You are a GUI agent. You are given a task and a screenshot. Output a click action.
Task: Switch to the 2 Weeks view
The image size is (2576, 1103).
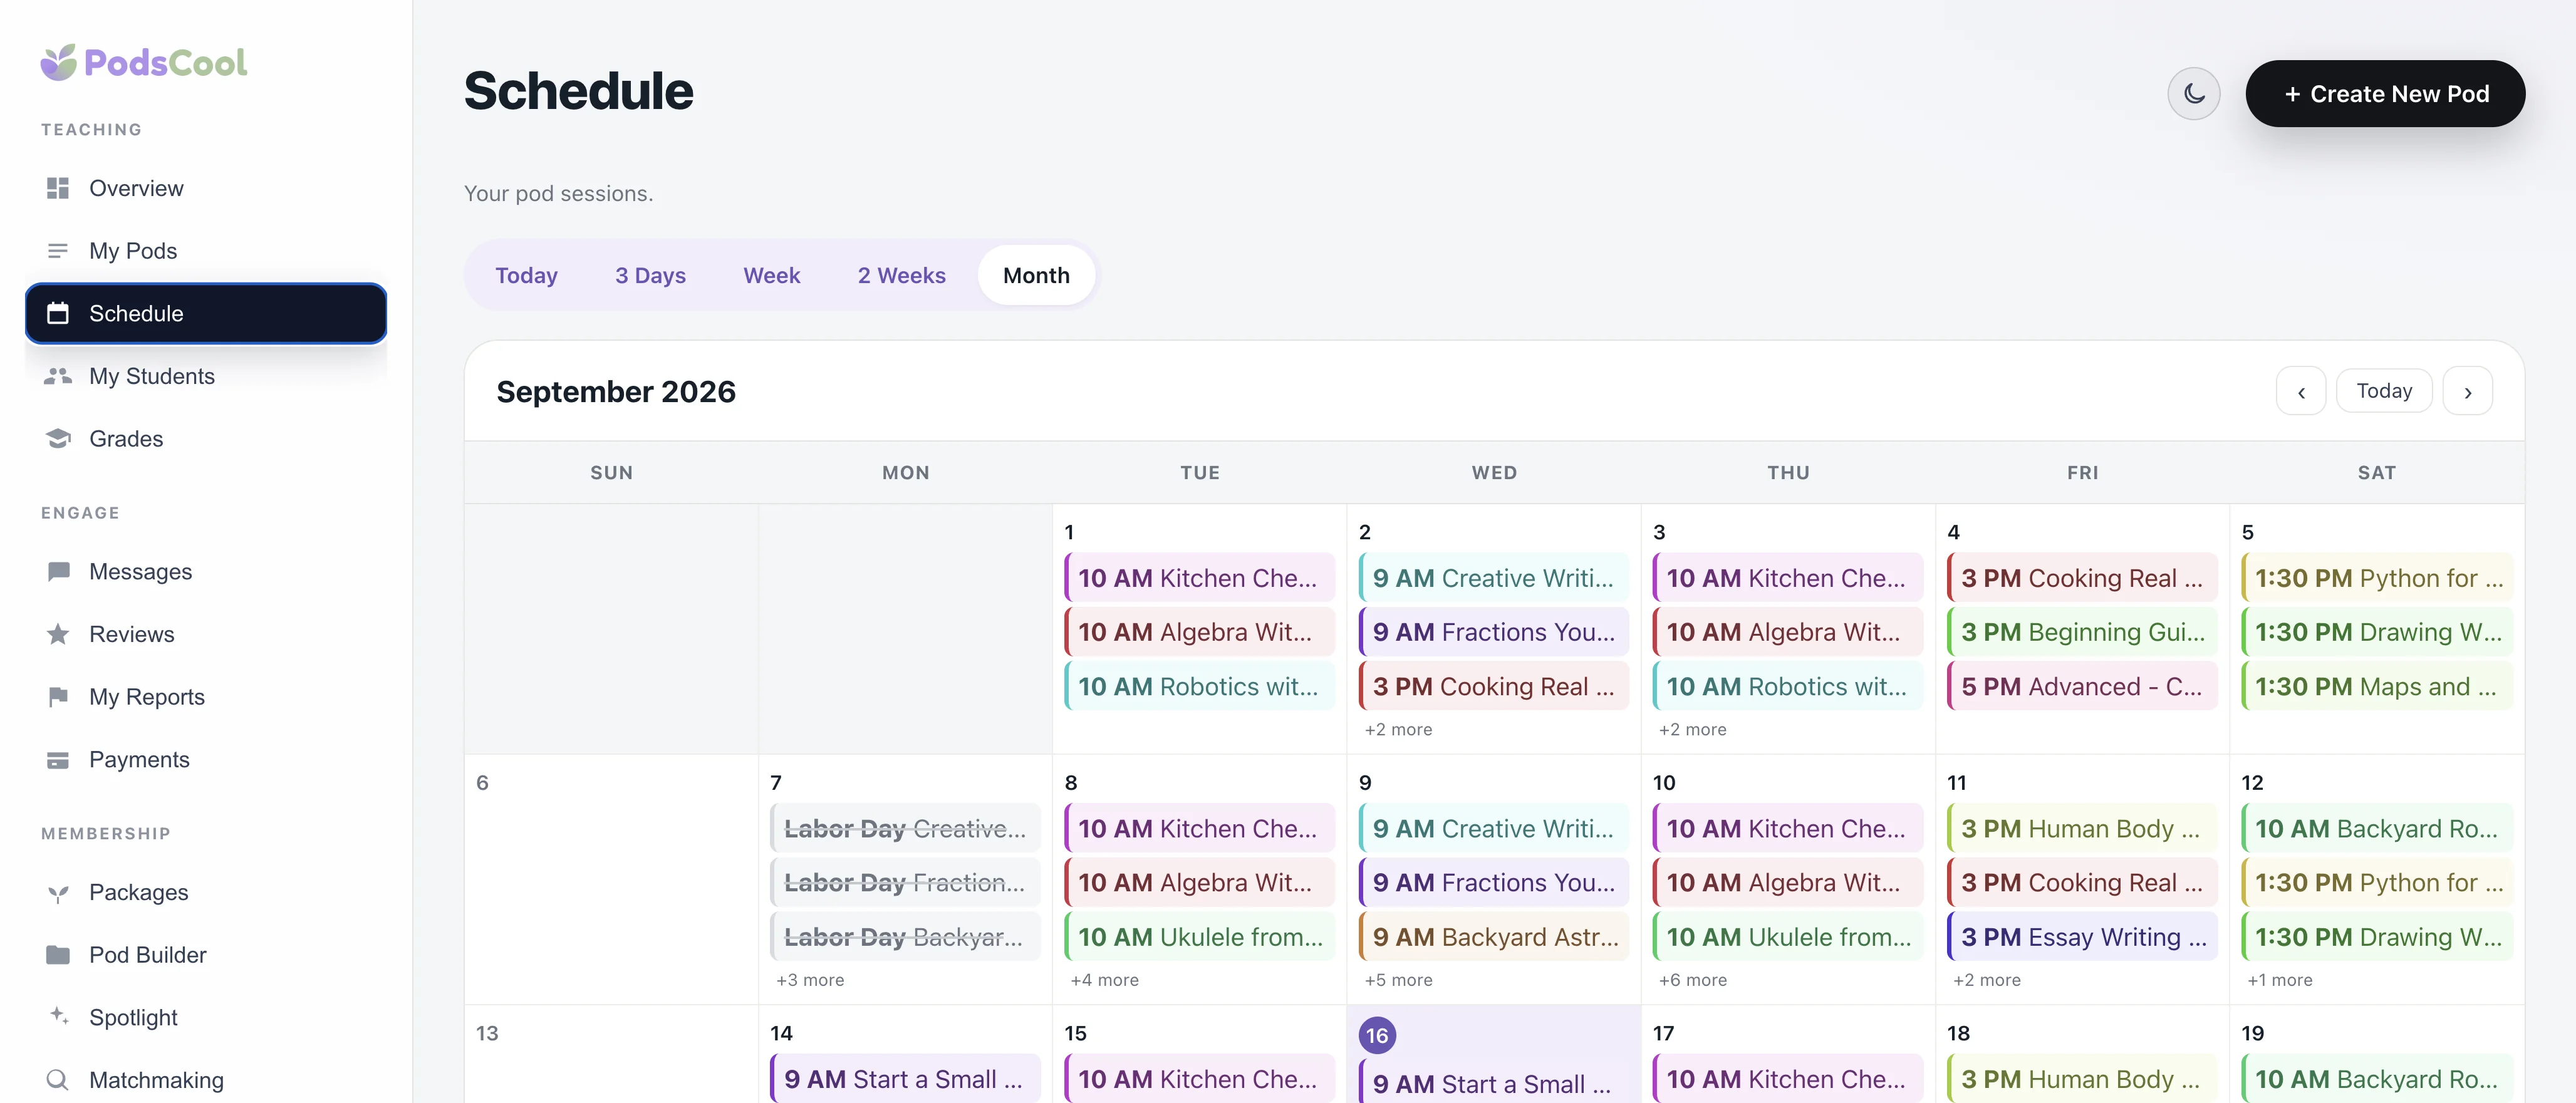click(901, 276)
